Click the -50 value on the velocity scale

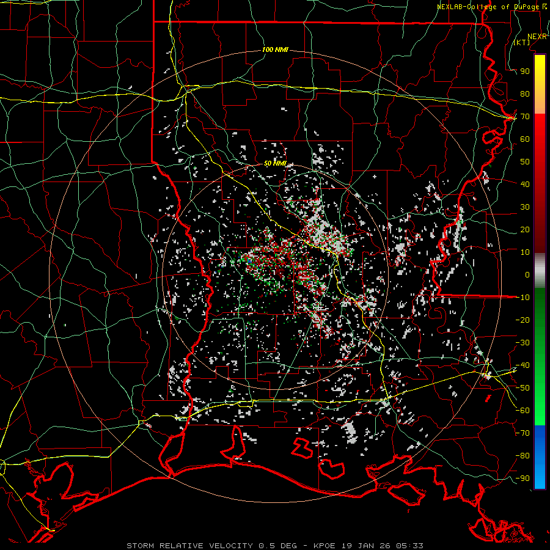pos(522,388)
